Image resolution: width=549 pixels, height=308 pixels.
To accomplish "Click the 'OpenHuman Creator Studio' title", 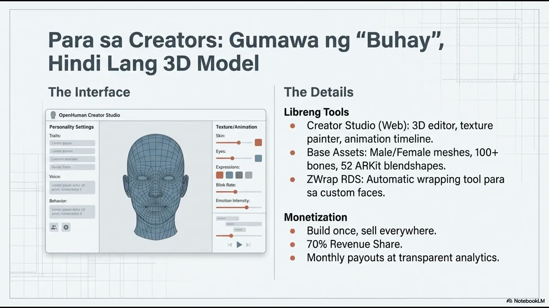I will 90,115.
